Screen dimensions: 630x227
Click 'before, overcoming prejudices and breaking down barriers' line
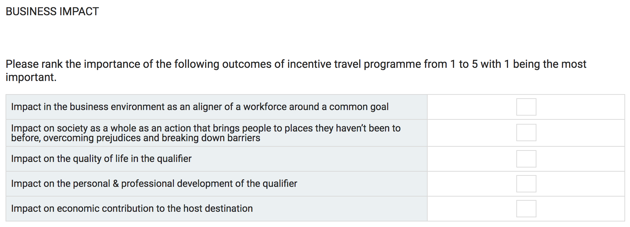(x=135, y=138)
